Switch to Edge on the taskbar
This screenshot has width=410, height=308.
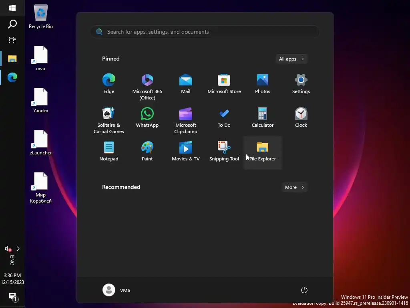coord(12,77)
